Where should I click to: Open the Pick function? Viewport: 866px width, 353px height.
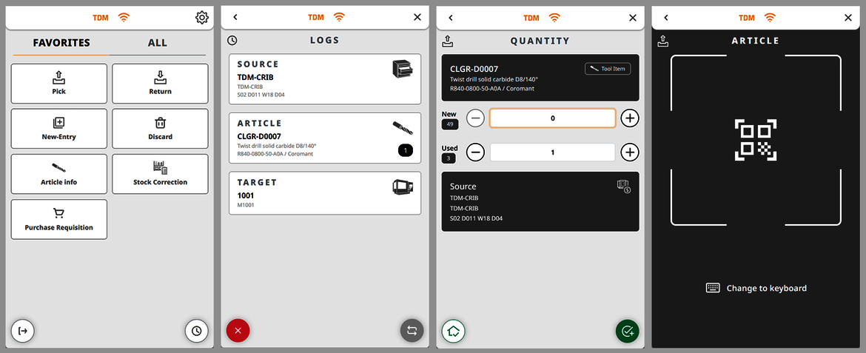(59, 84)
